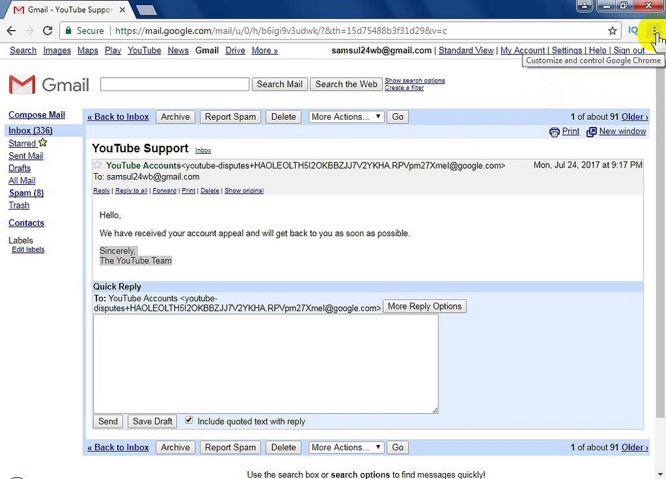666x479 pixels.
Task: Click the green Secure padlock icon
Action: 69,31
